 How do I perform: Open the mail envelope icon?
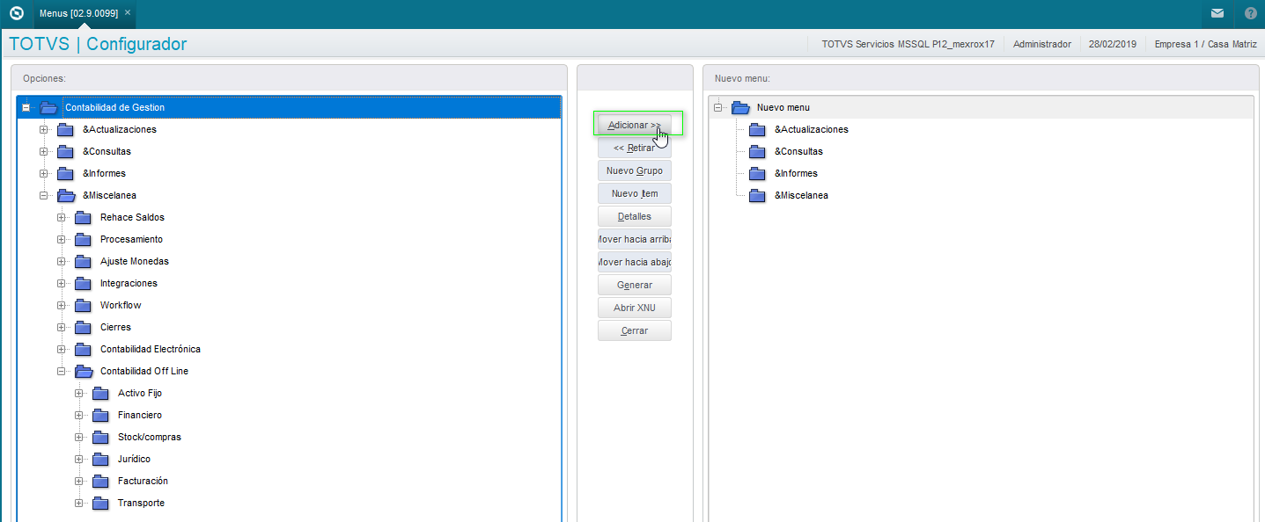click(1217, 13)
